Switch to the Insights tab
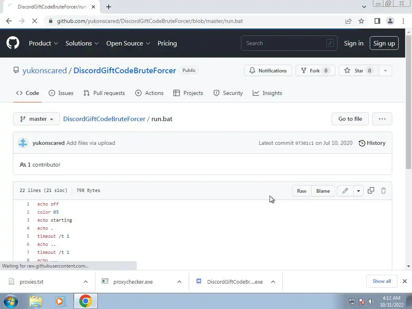This screenshot has width=412, height=309. point(267,93)
